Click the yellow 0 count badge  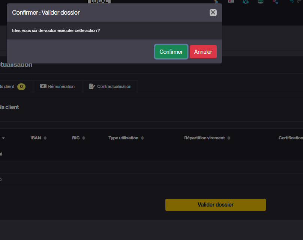point(21,87)
